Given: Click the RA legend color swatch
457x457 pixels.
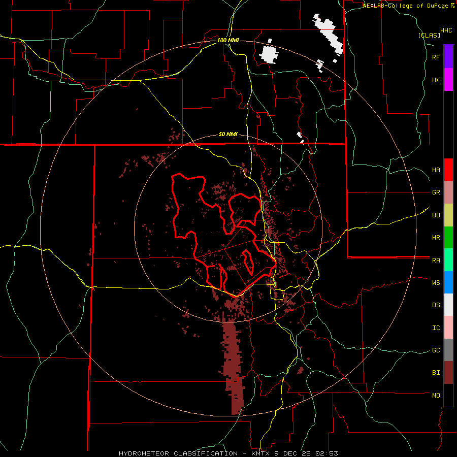Looking at the screenshot, I should coord(448,259).
